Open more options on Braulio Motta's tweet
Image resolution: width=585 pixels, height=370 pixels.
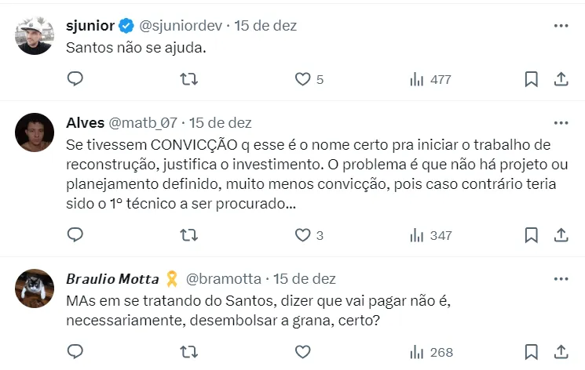click(x=561, y=279)
